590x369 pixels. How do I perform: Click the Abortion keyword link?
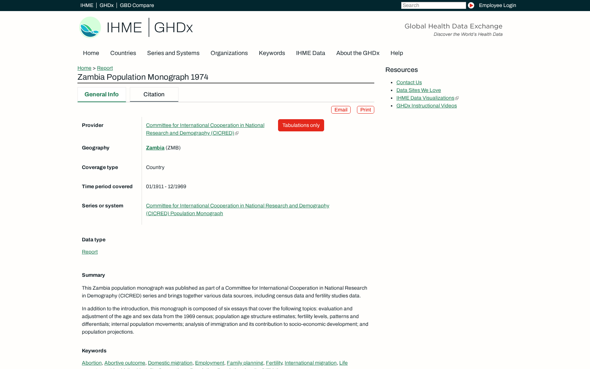[x=92, y=363]
